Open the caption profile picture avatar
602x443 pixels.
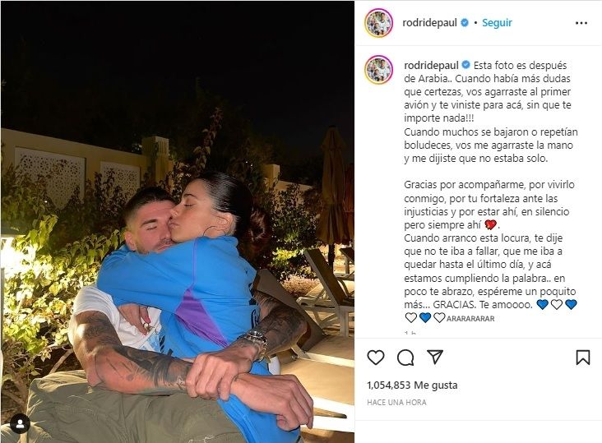pyautogui.click(x=379, y=69)
